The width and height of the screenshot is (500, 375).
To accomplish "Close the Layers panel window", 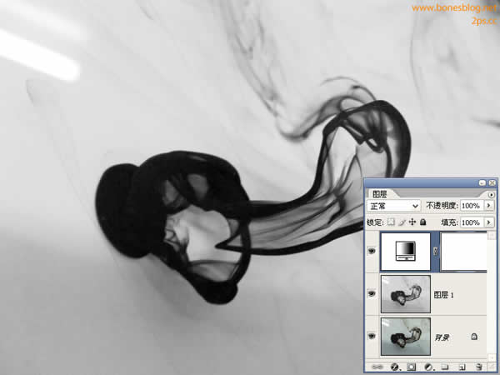I will click(492, 182).
